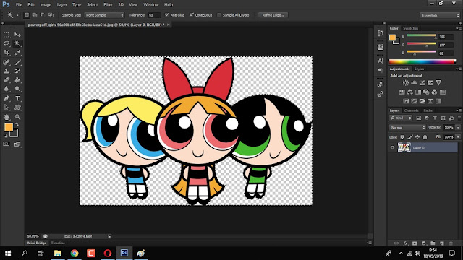Select the Clone Stamp tool

(x=7, y=71)
